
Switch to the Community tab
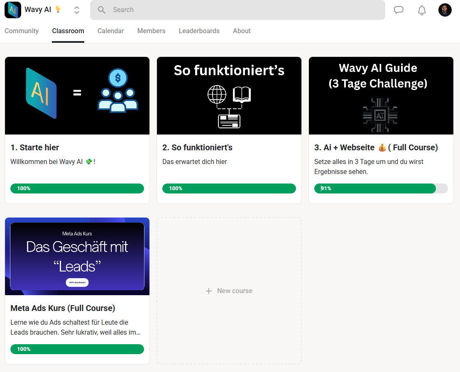point(22,31)
